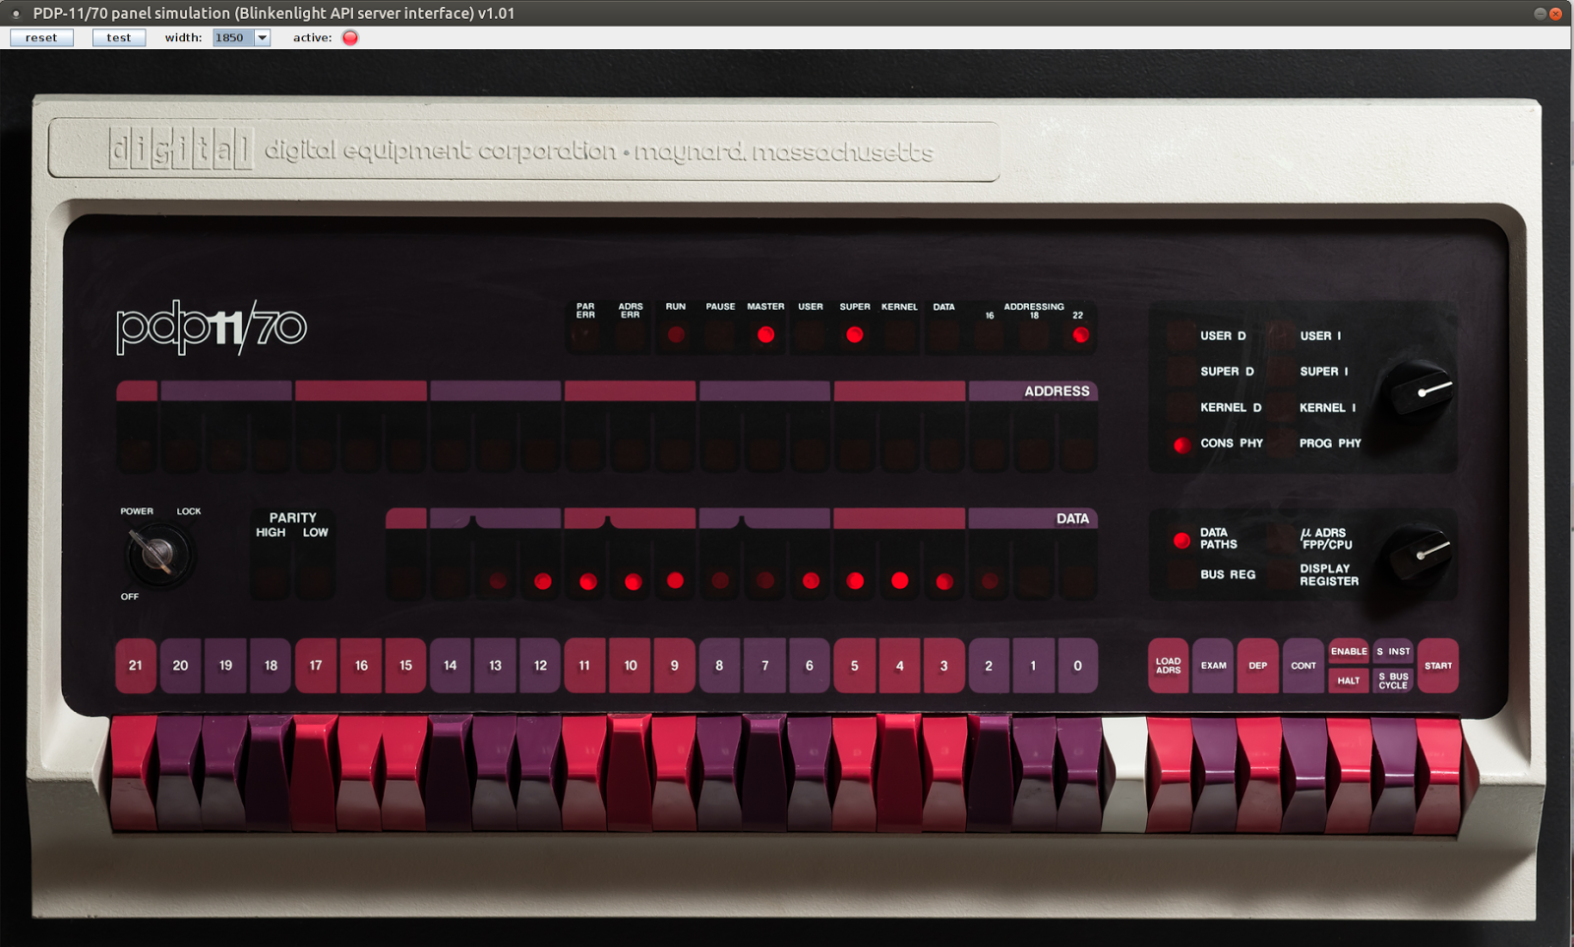Trigger the S INST switch

click(1393, 651)
